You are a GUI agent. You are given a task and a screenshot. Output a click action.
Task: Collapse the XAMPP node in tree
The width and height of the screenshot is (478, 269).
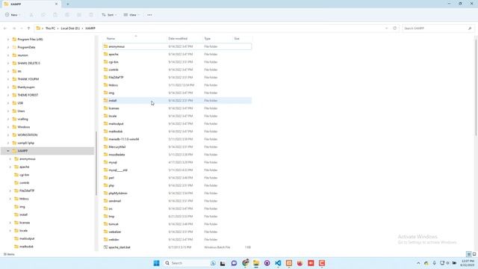click(8, 151)
